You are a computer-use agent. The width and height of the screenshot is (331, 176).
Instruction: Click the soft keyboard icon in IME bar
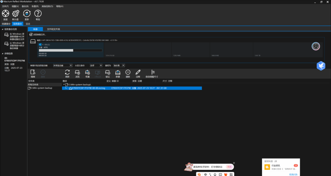220,174
